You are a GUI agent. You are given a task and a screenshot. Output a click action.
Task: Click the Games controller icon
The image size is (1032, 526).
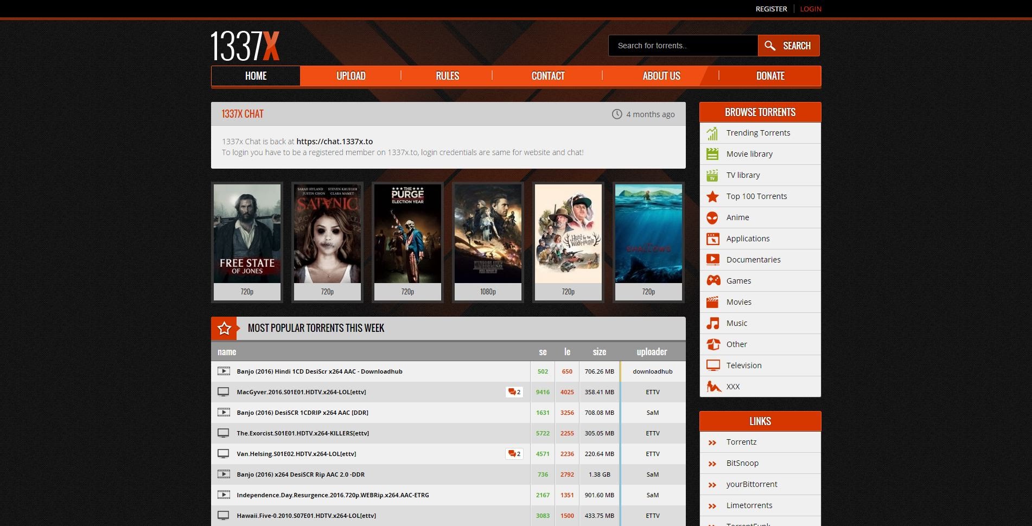tap(713, 281)
